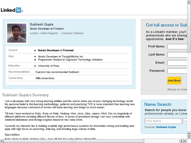Viewport: 191px width, 143px height.
Task: Click the Name Search last name field
Action: [x=185, y=121]
